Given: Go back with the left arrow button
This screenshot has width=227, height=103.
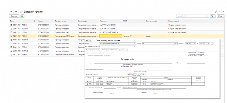Looking at the screenshot, I should pyautogui.click(x=11, y=12).
